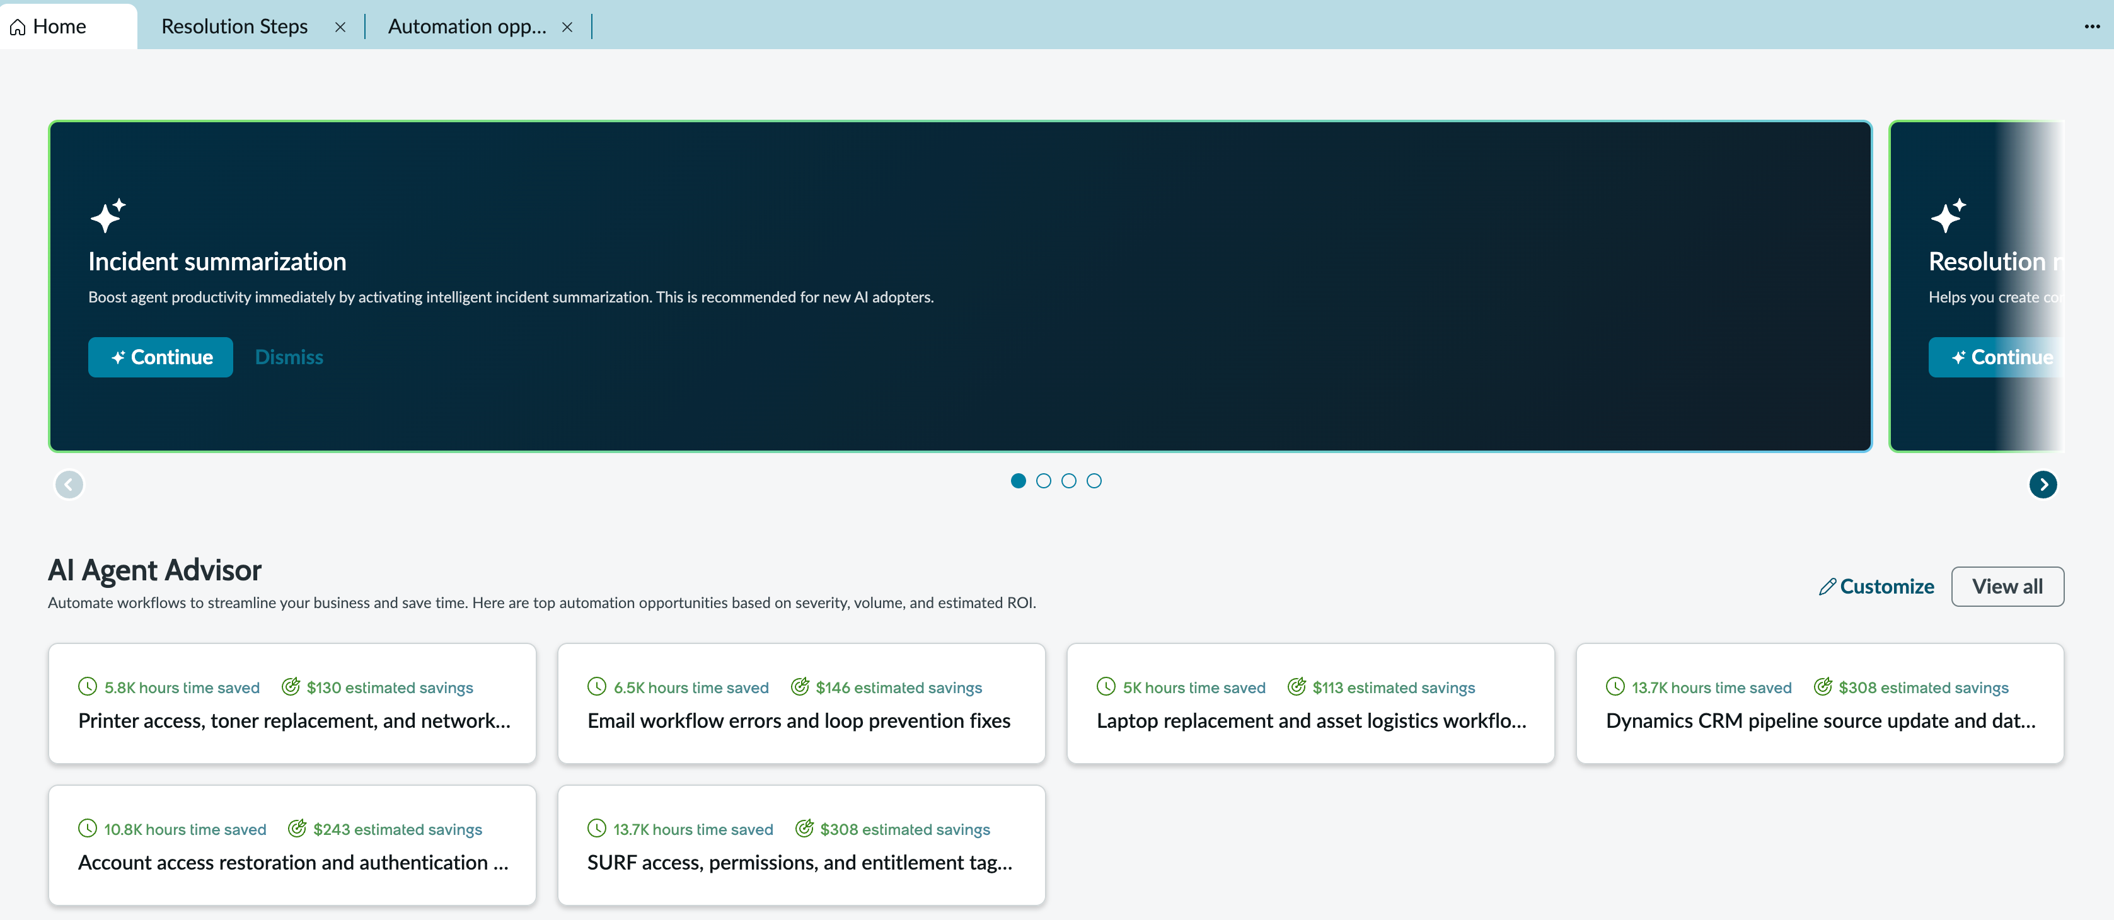
Task: Click the Incident summarization heading
Action: 217,262
